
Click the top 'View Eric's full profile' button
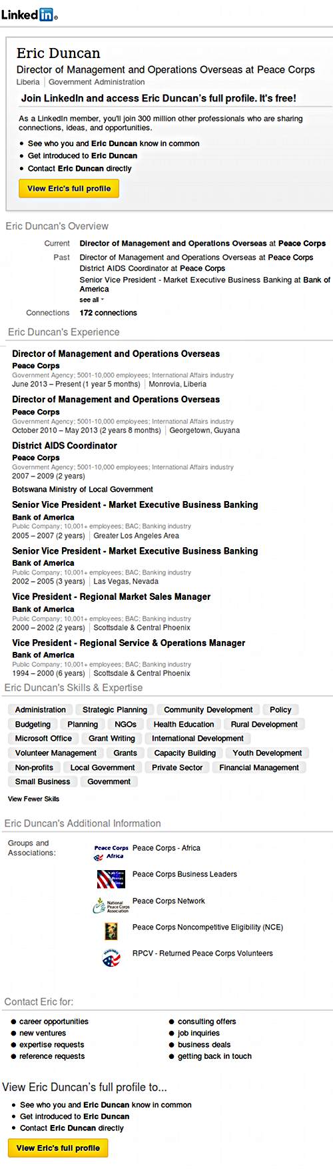[69, 189]
